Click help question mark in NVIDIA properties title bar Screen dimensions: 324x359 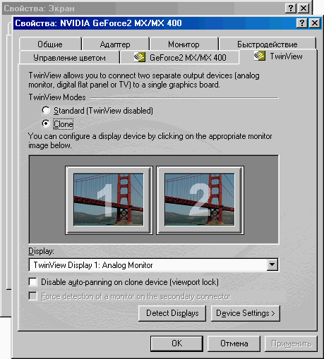click(302, 23)
